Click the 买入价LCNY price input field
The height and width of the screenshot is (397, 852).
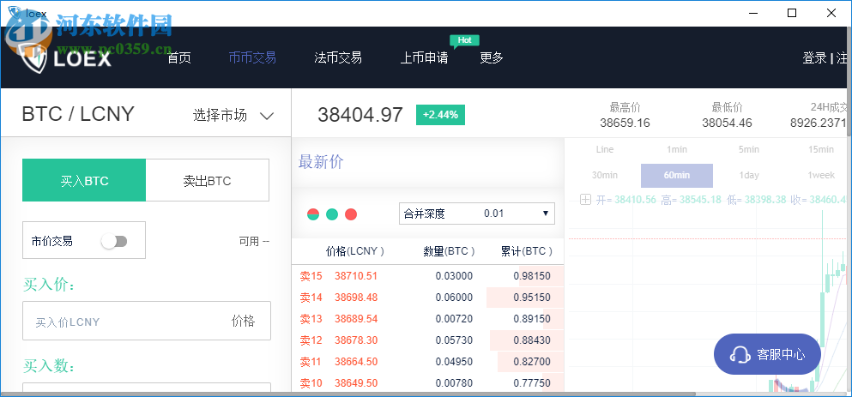click(147, 321)
